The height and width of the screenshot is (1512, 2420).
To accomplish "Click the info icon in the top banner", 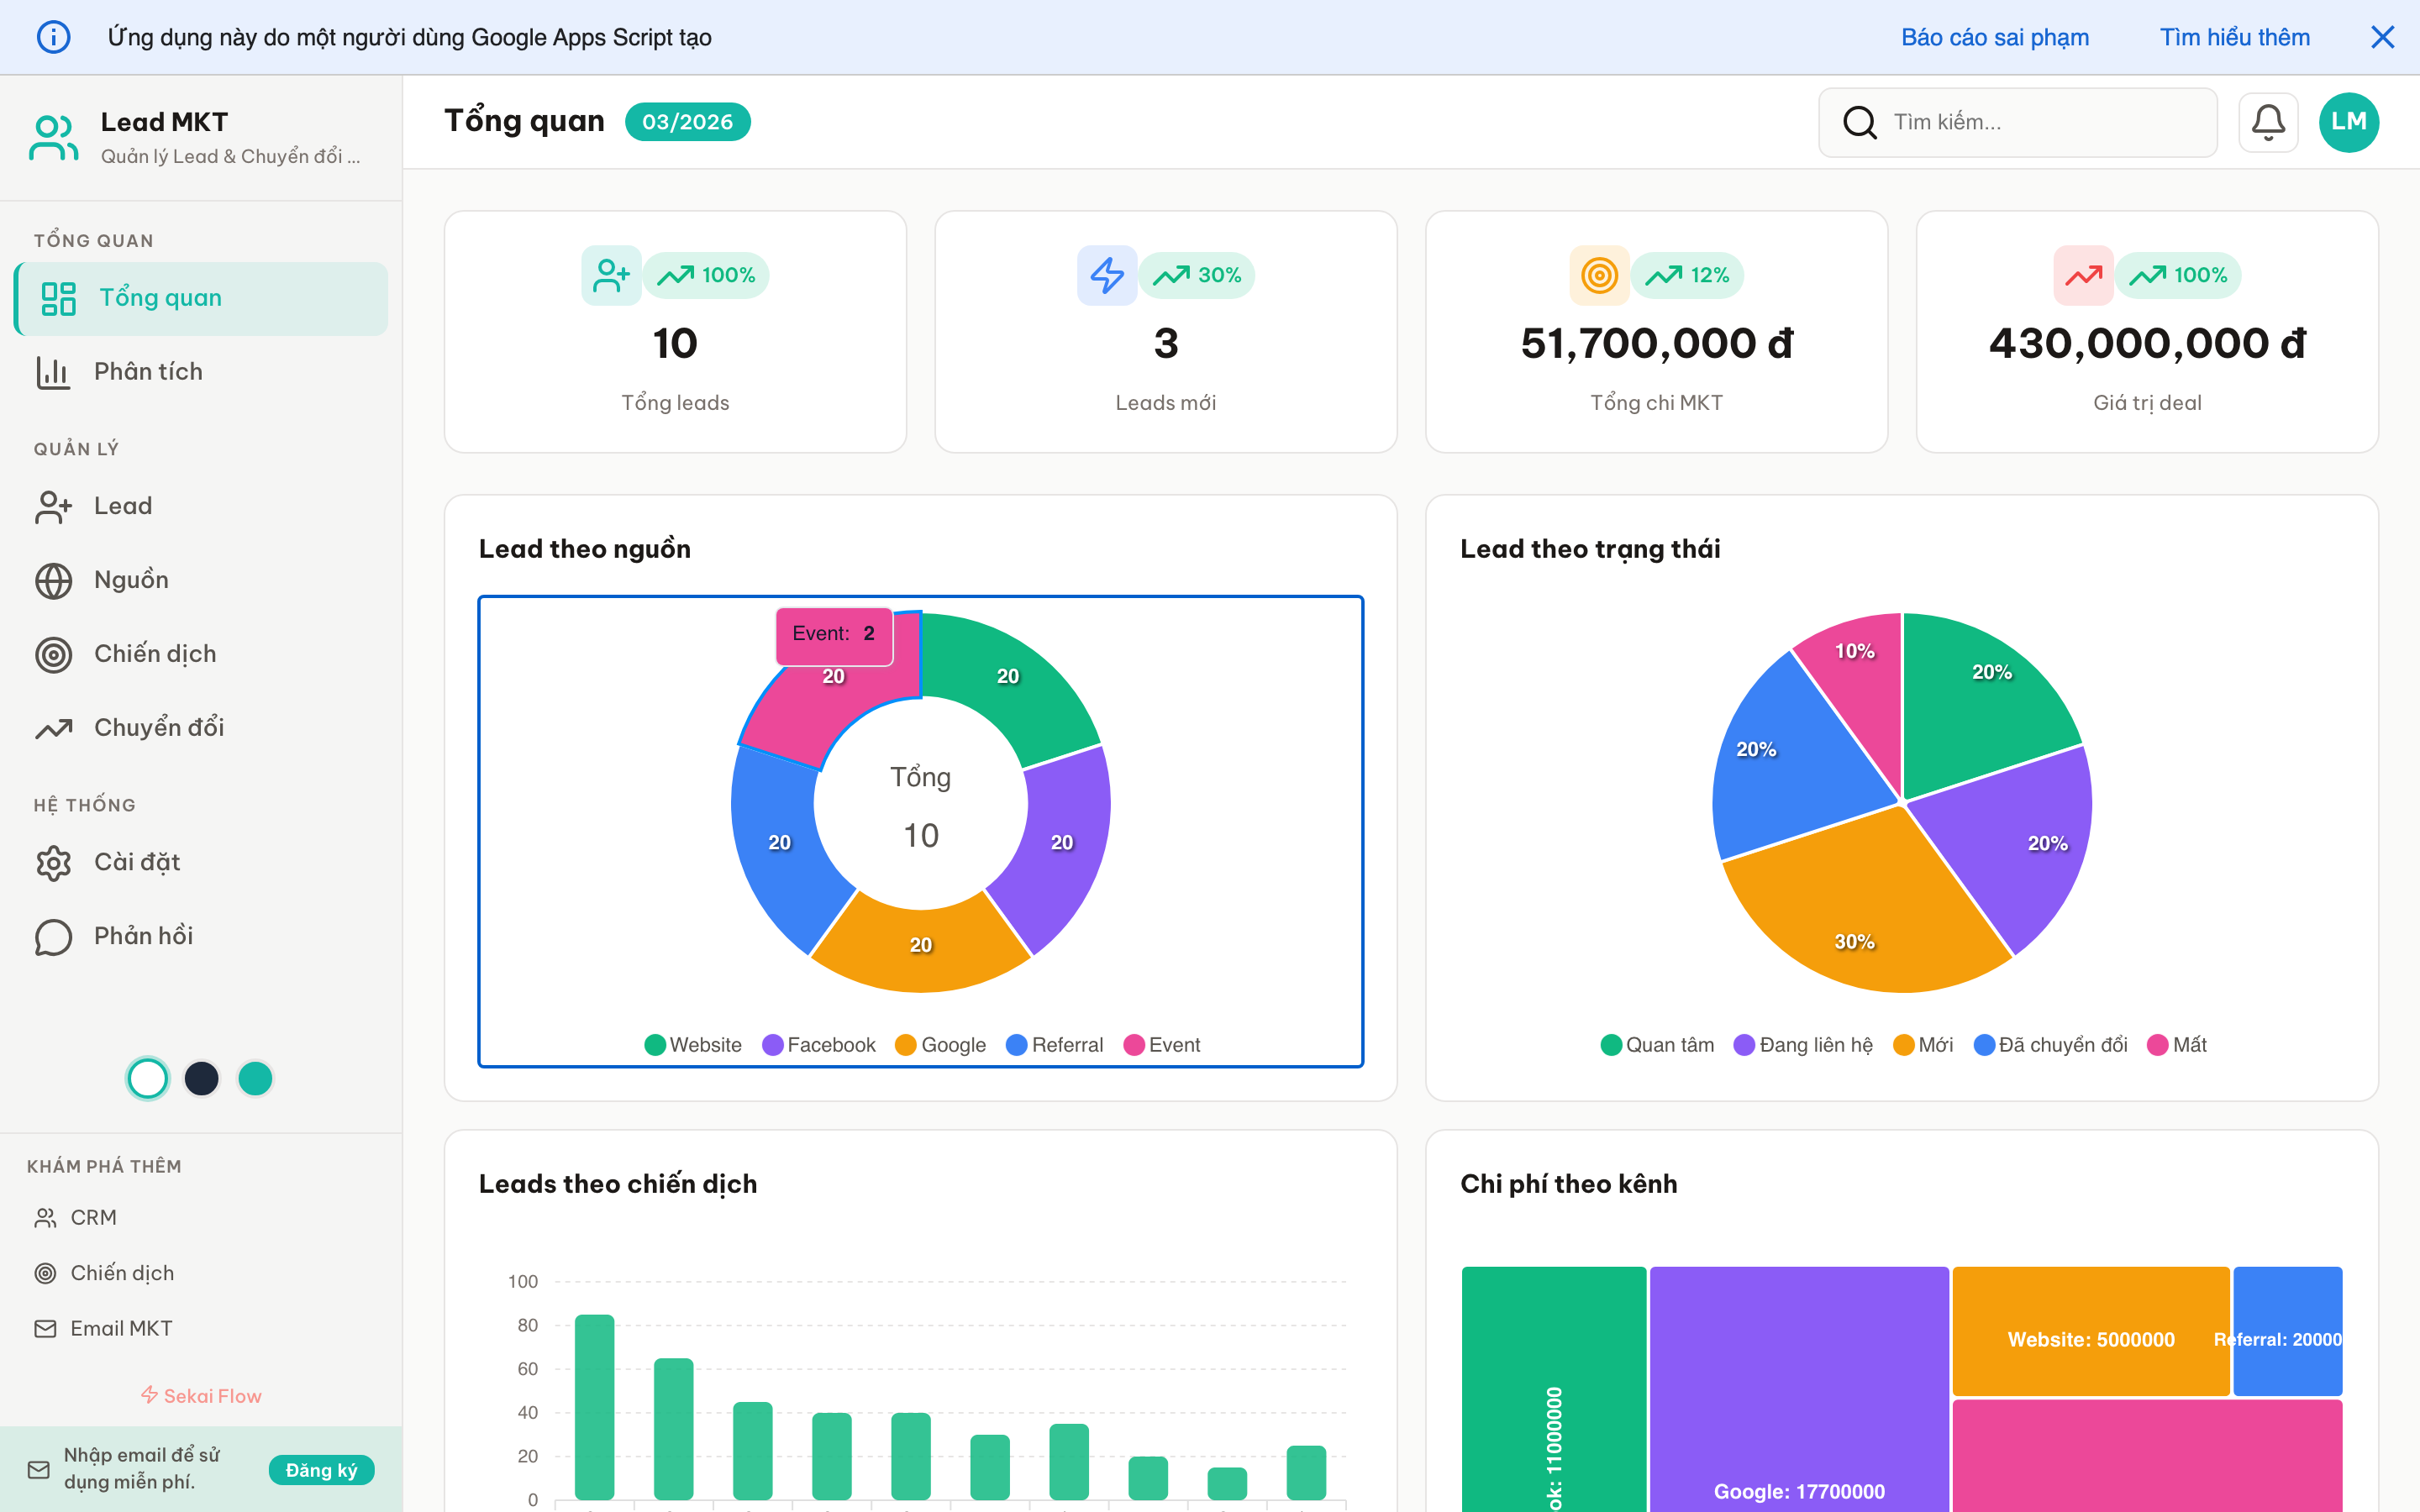I will 53,37.
